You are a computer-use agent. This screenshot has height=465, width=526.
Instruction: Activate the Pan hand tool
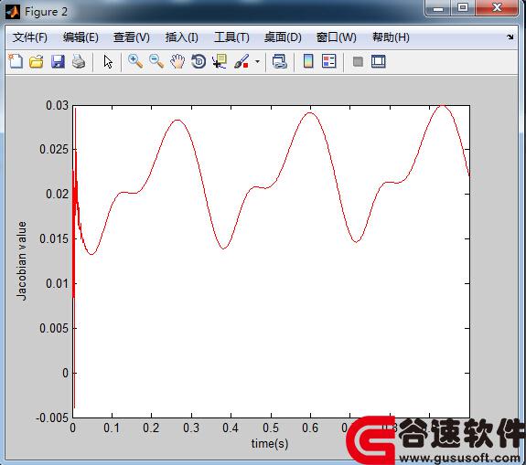[177, 61]
